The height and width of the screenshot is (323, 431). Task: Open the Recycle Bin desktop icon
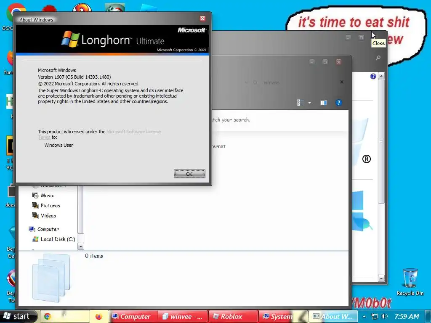coord(410,282)
